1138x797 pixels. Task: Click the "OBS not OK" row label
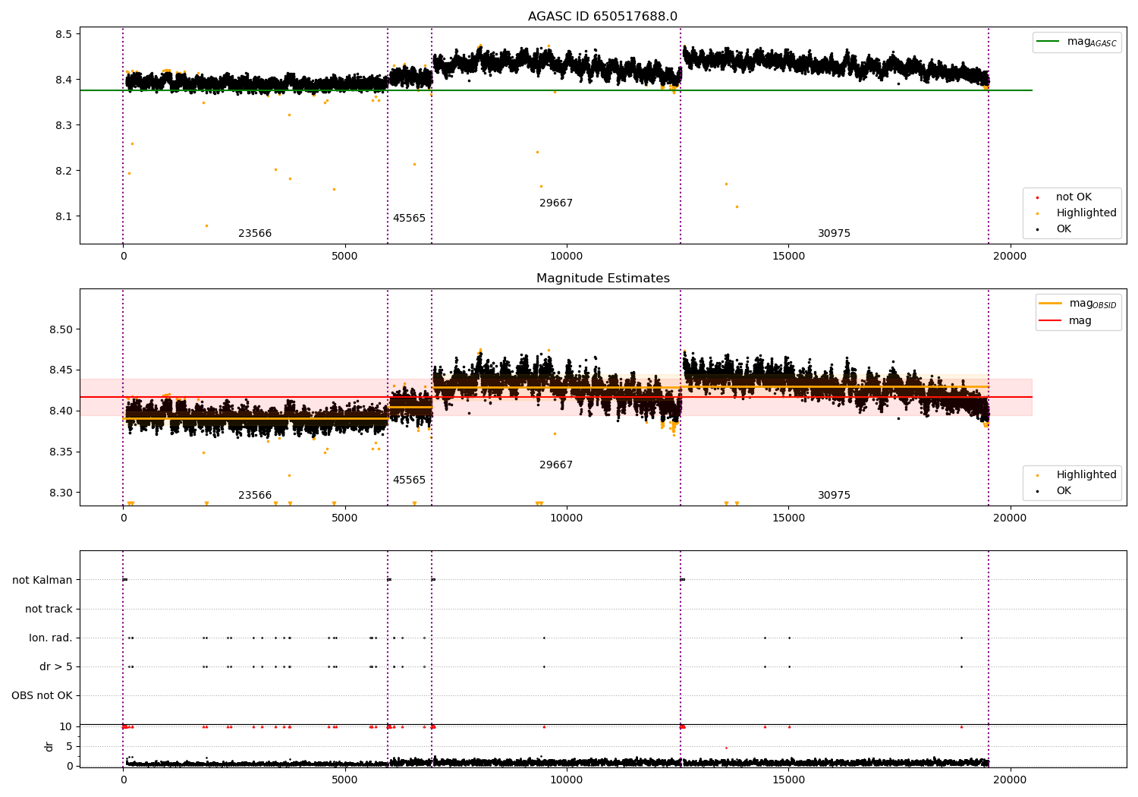coord(42,696)
